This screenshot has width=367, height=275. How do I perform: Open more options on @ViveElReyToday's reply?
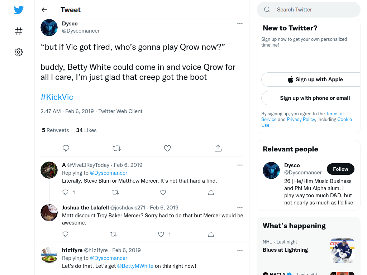pyautogui.click(x=240, y=165)
